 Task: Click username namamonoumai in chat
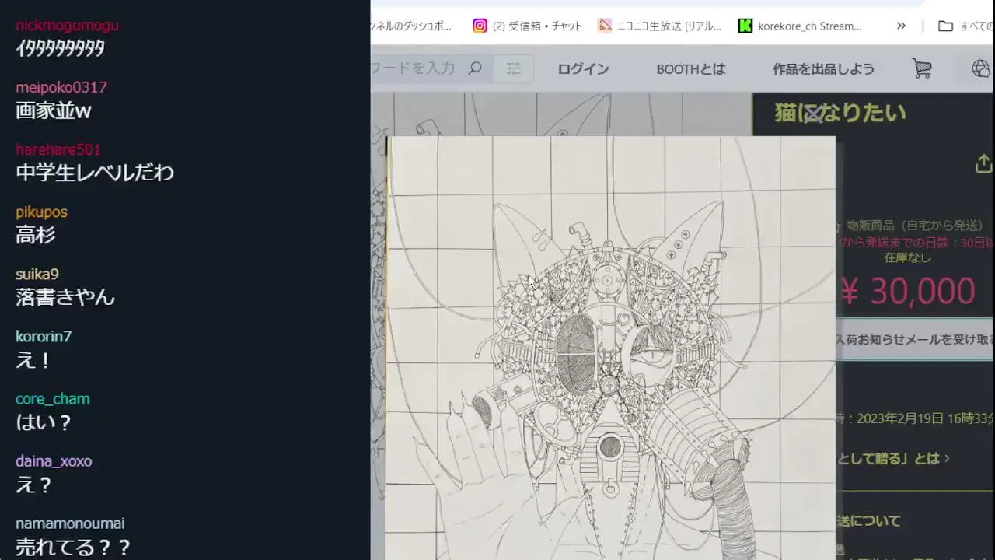coord(70,523)
